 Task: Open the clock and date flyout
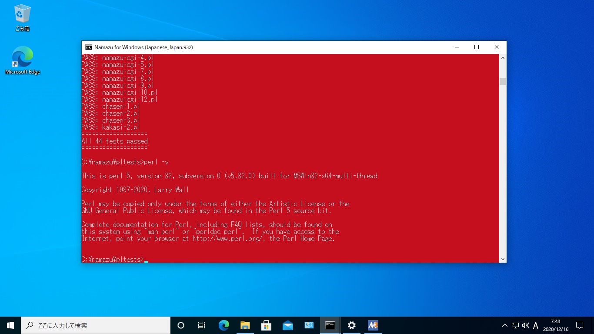[x=555, y=325]
